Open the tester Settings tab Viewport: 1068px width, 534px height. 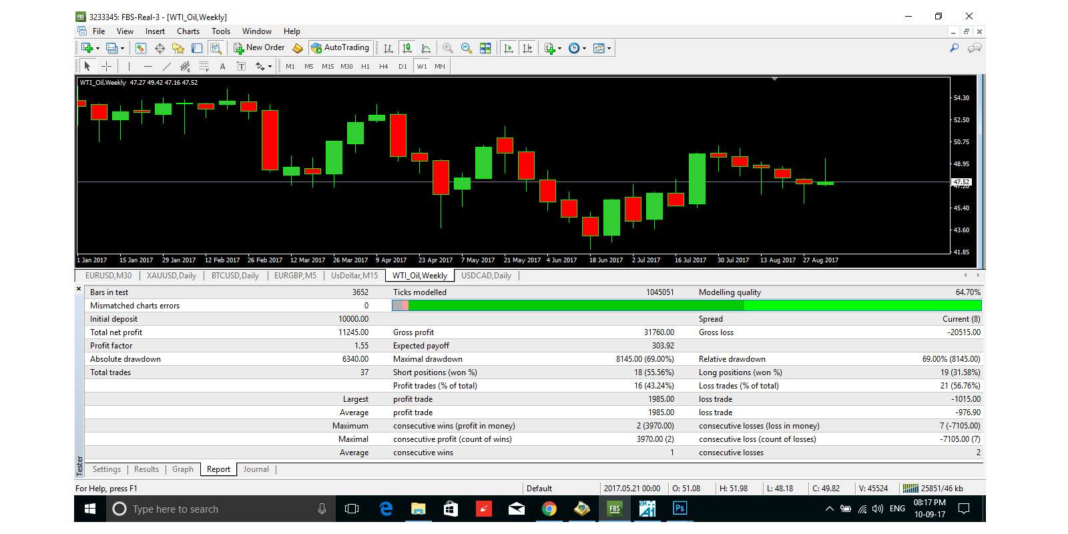[x=107, y=469]
